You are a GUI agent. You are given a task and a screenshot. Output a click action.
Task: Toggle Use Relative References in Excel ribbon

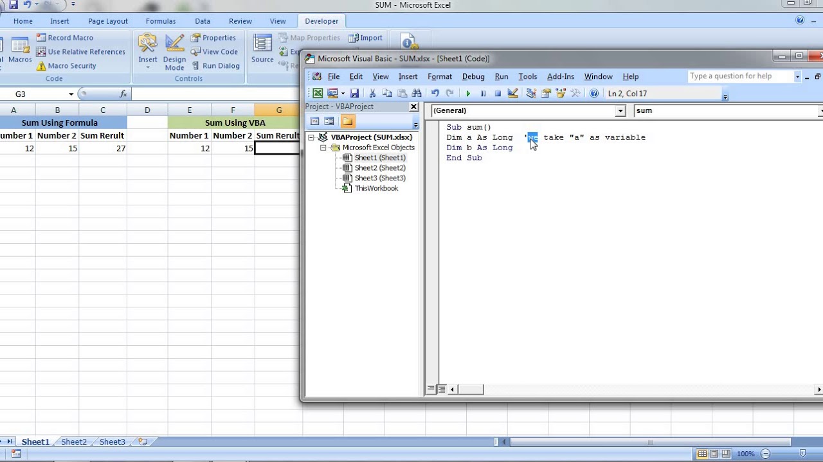point(80,52)
